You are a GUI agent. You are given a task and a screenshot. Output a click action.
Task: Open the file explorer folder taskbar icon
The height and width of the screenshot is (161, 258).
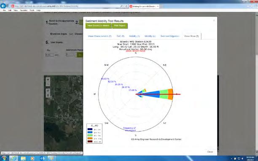coord(23,158)
